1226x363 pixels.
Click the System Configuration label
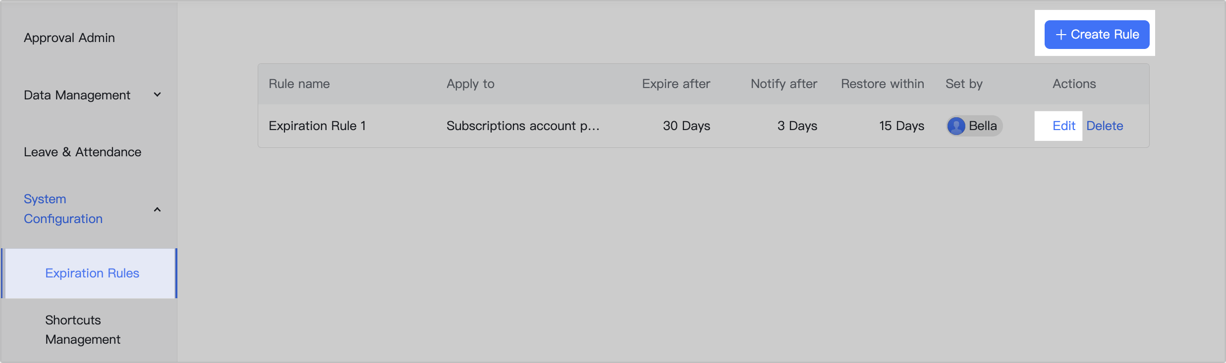63,209
